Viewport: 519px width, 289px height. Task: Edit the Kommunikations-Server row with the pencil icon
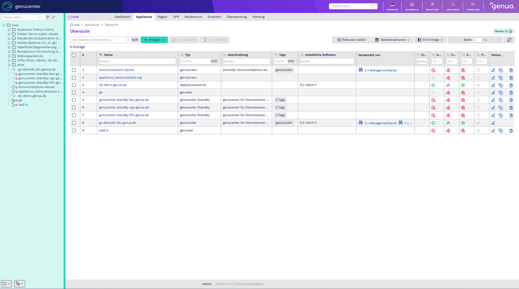point(493,70)
